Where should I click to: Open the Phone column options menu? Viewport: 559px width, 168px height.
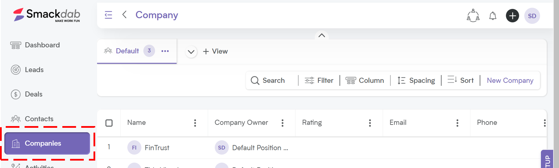point(545,123)
